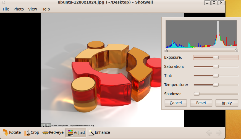Viewport: 241px width, 139px height.
Task: Open the Help menu
Action: tap(46, 9)
